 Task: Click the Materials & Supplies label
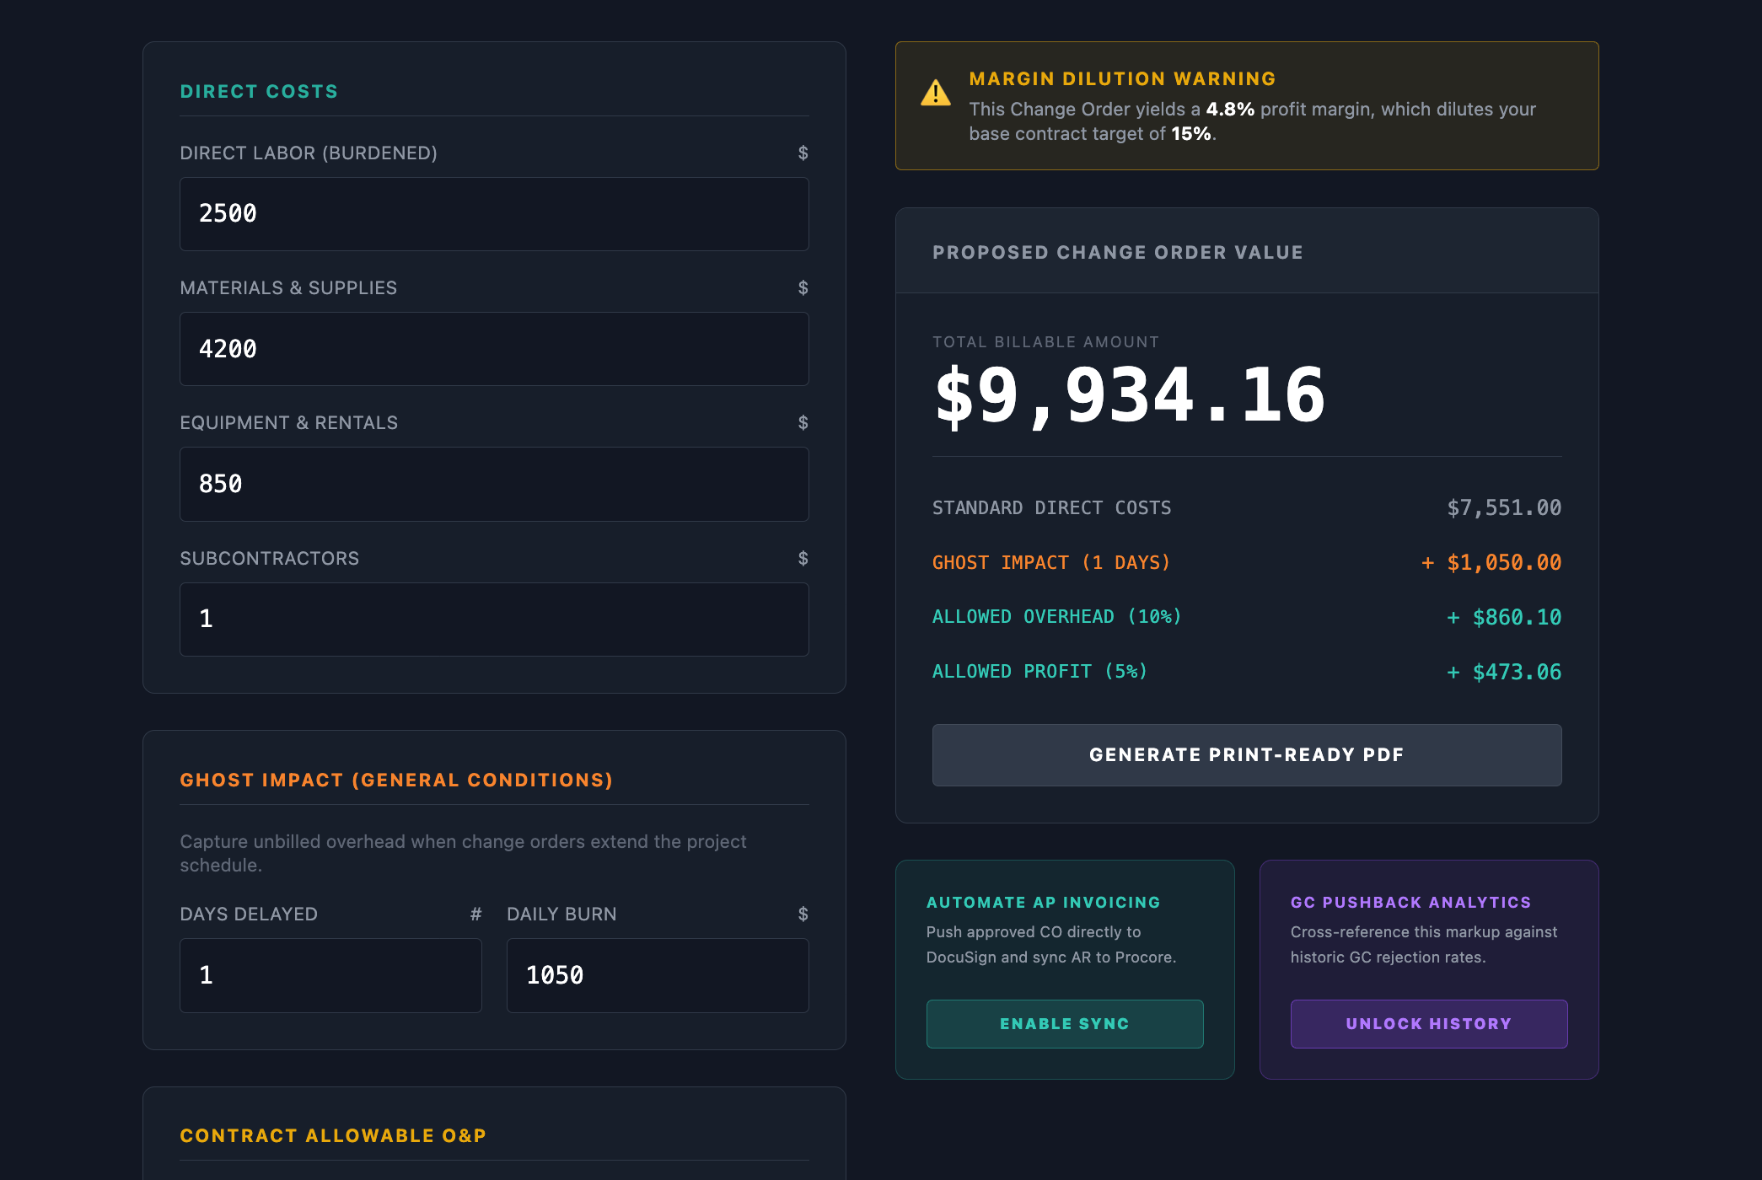(288, 288)
